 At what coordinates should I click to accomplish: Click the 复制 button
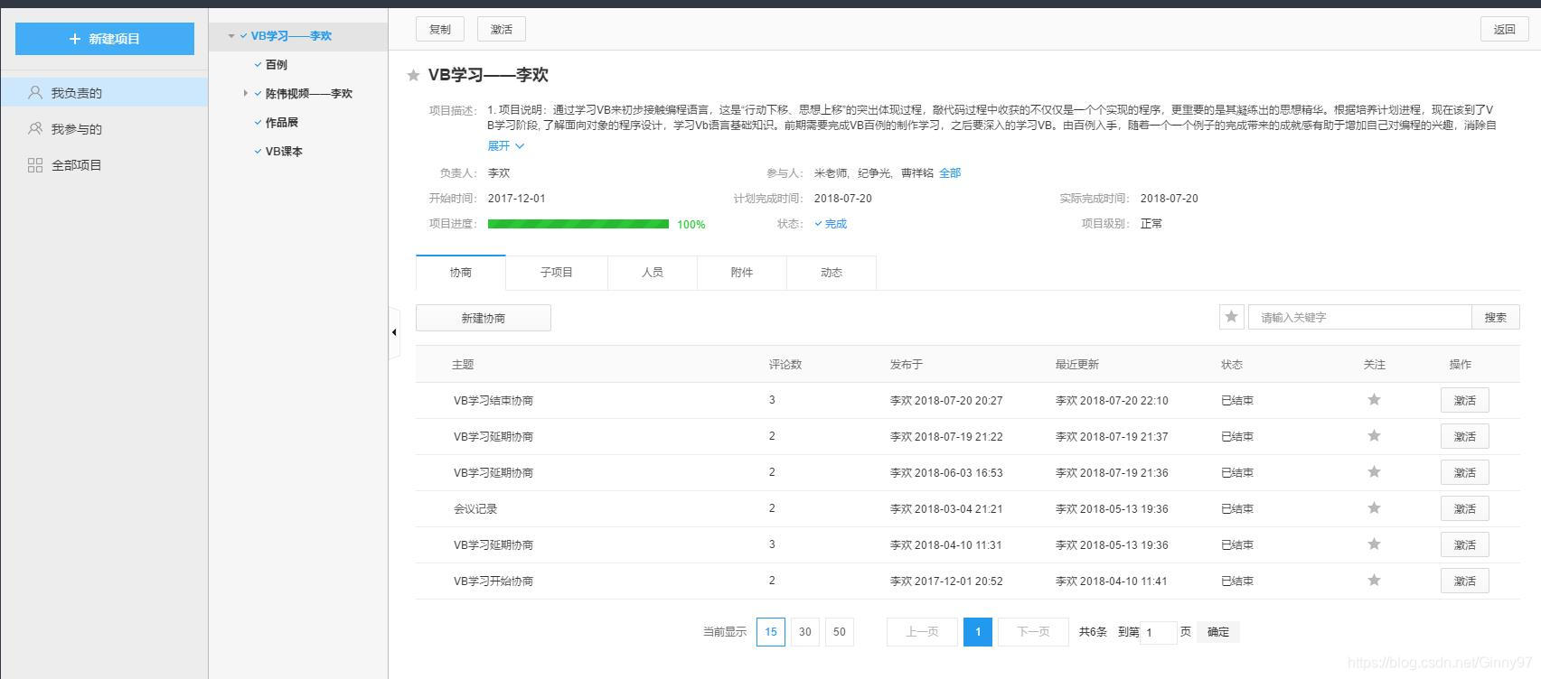(x=440, y=29)
